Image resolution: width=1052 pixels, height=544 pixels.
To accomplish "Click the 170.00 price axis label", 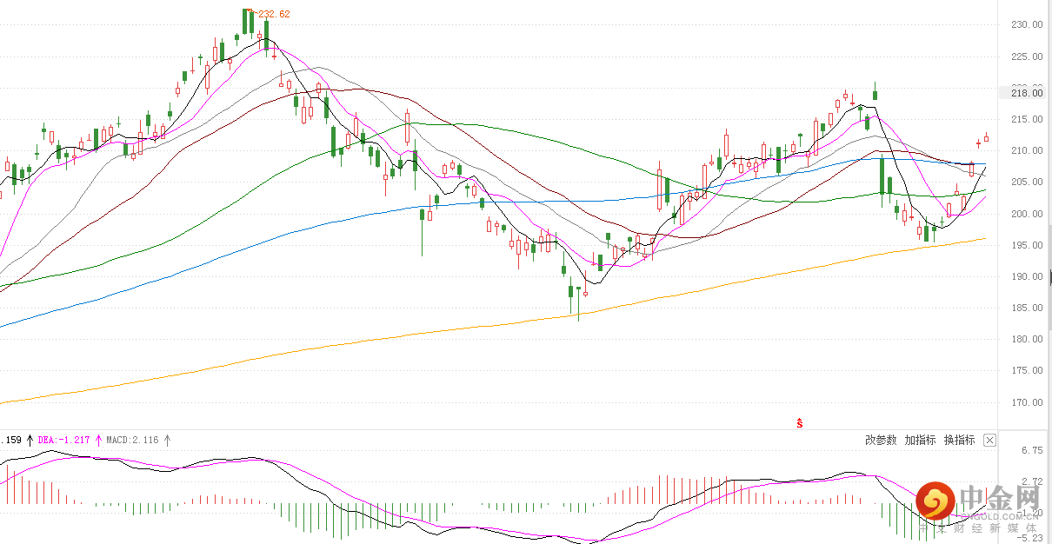I will coord(1027,402).
